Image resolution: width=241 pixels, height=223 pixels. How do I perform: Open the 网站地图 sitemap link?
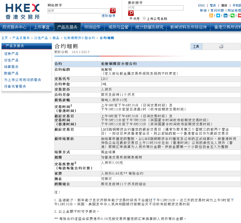pyautogui.click(x=234, y=11)
